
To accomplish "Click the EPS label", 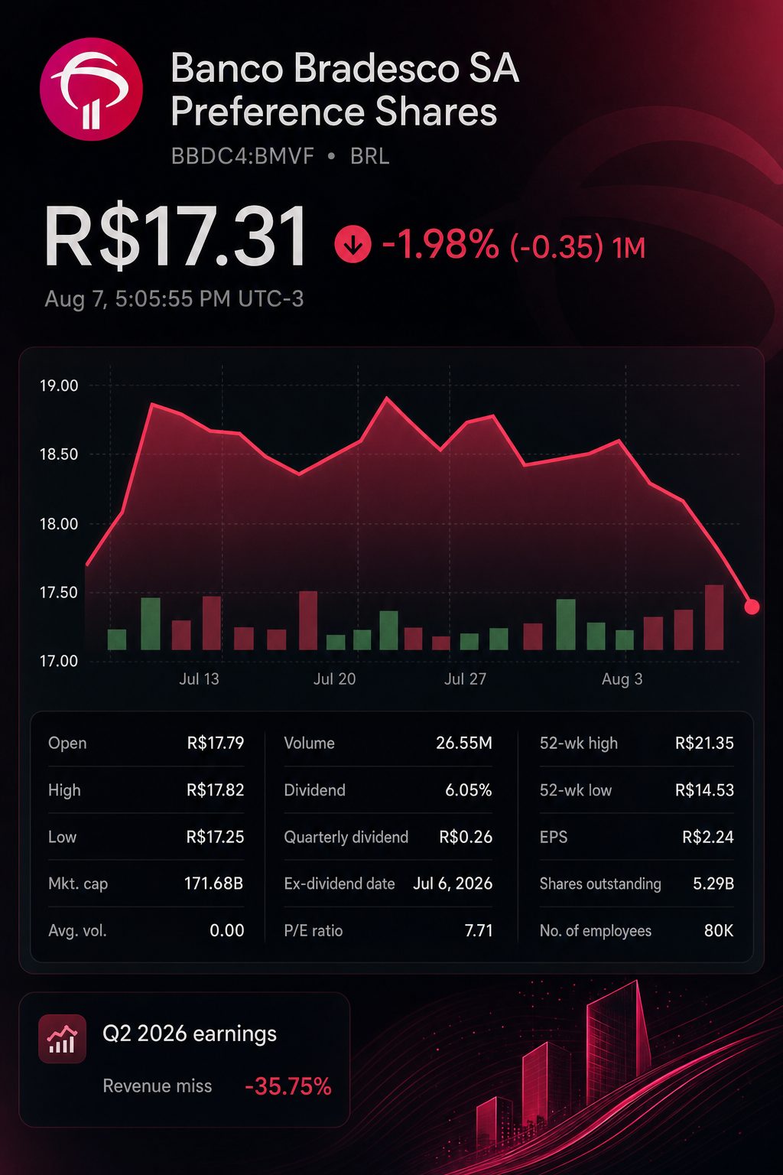I will tap(554, 837).
